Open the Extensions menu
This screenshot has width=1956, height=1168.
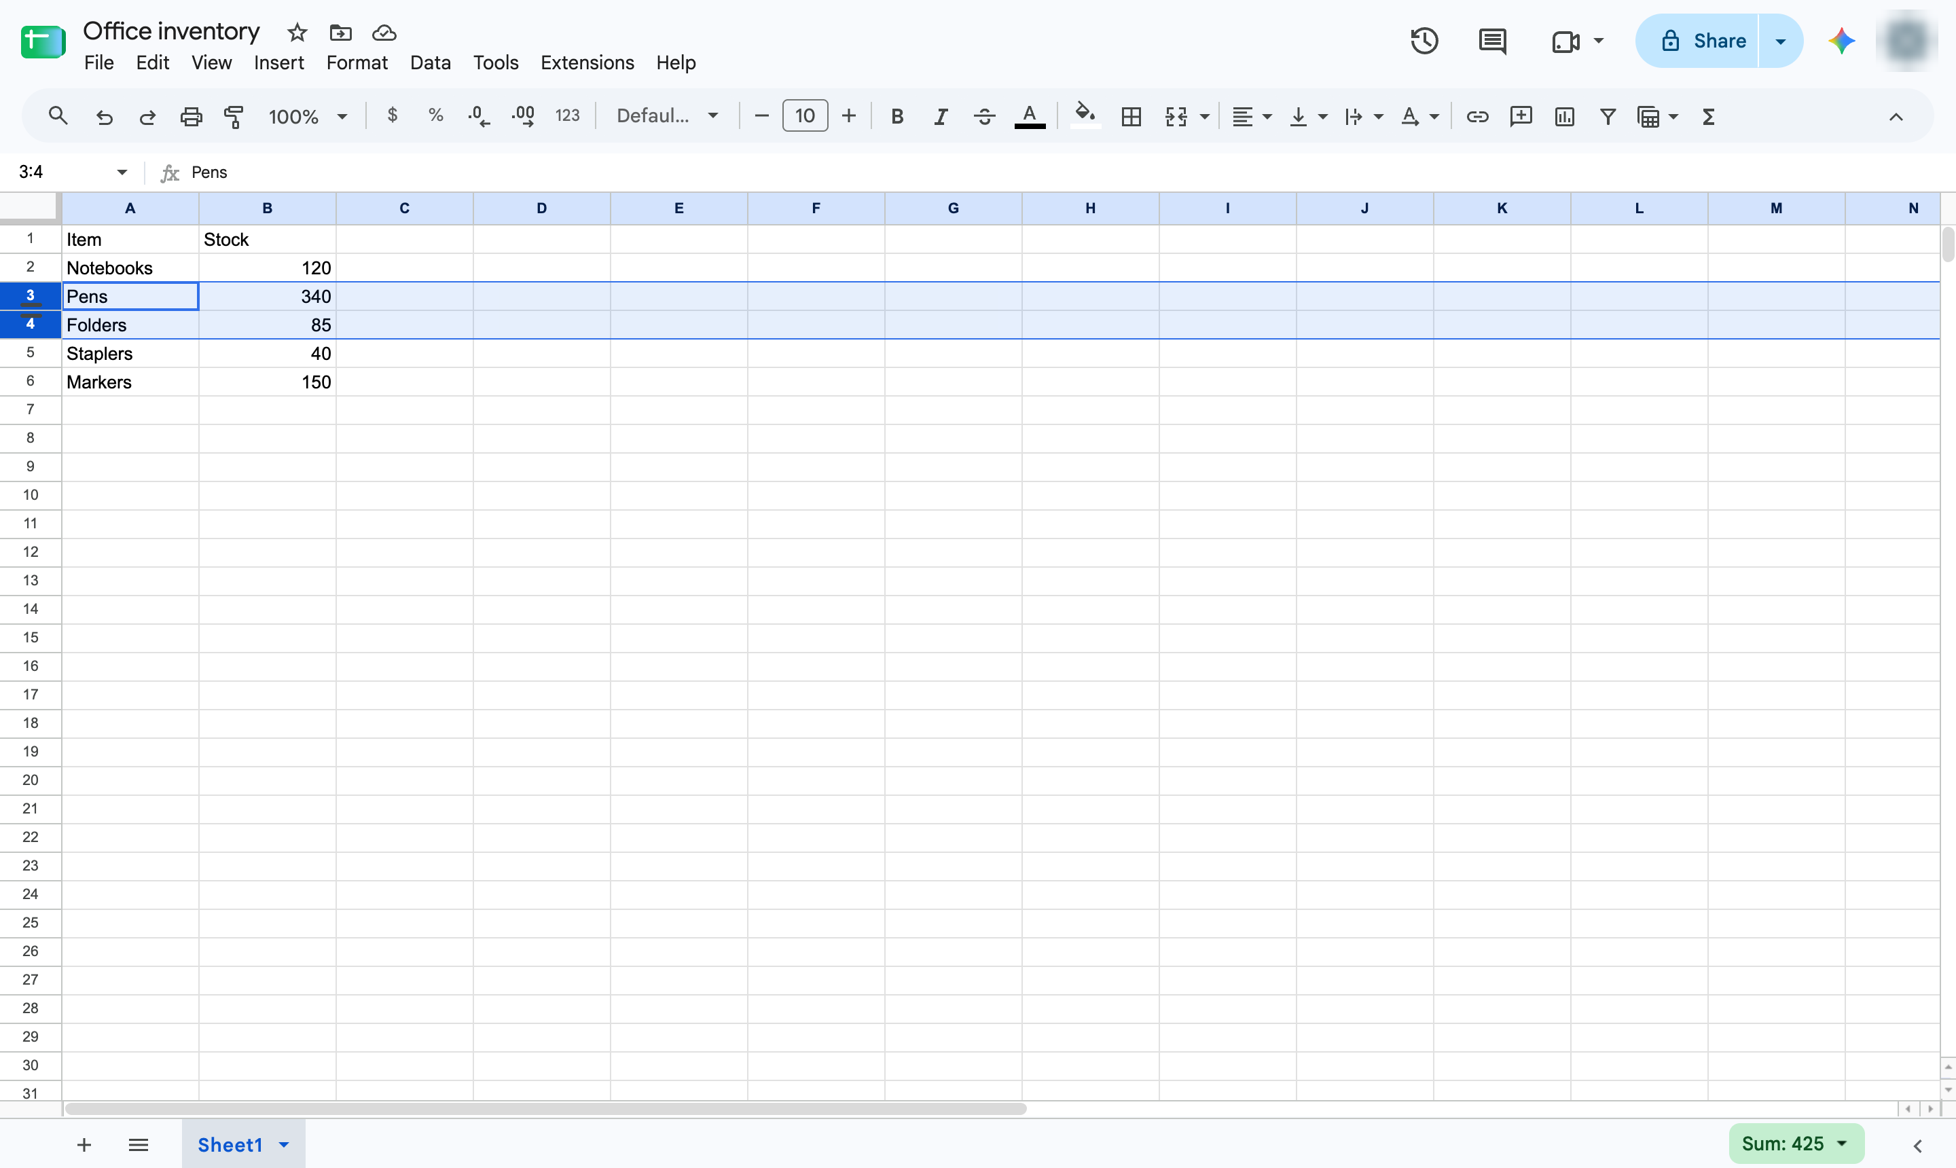pos(587,62)
